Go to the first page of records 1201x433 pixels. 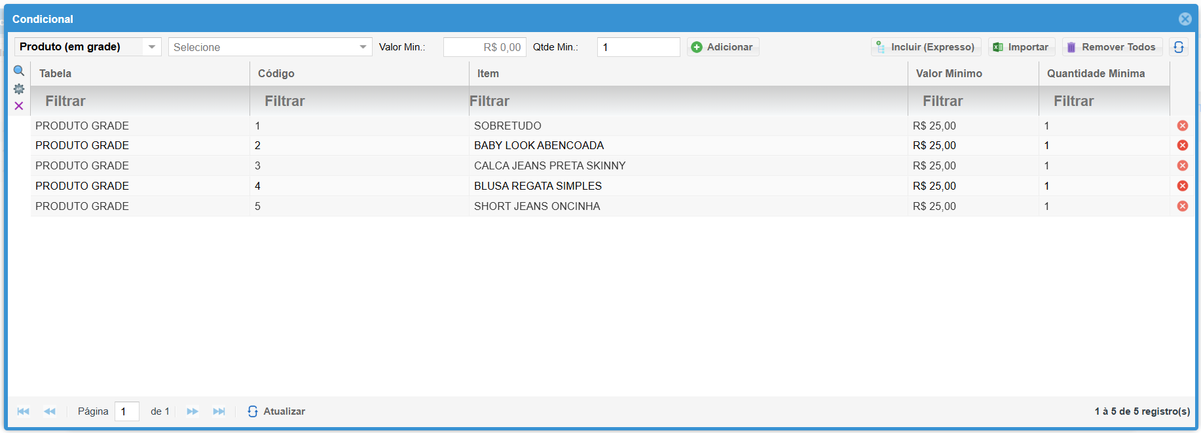[x=24, y=411]
